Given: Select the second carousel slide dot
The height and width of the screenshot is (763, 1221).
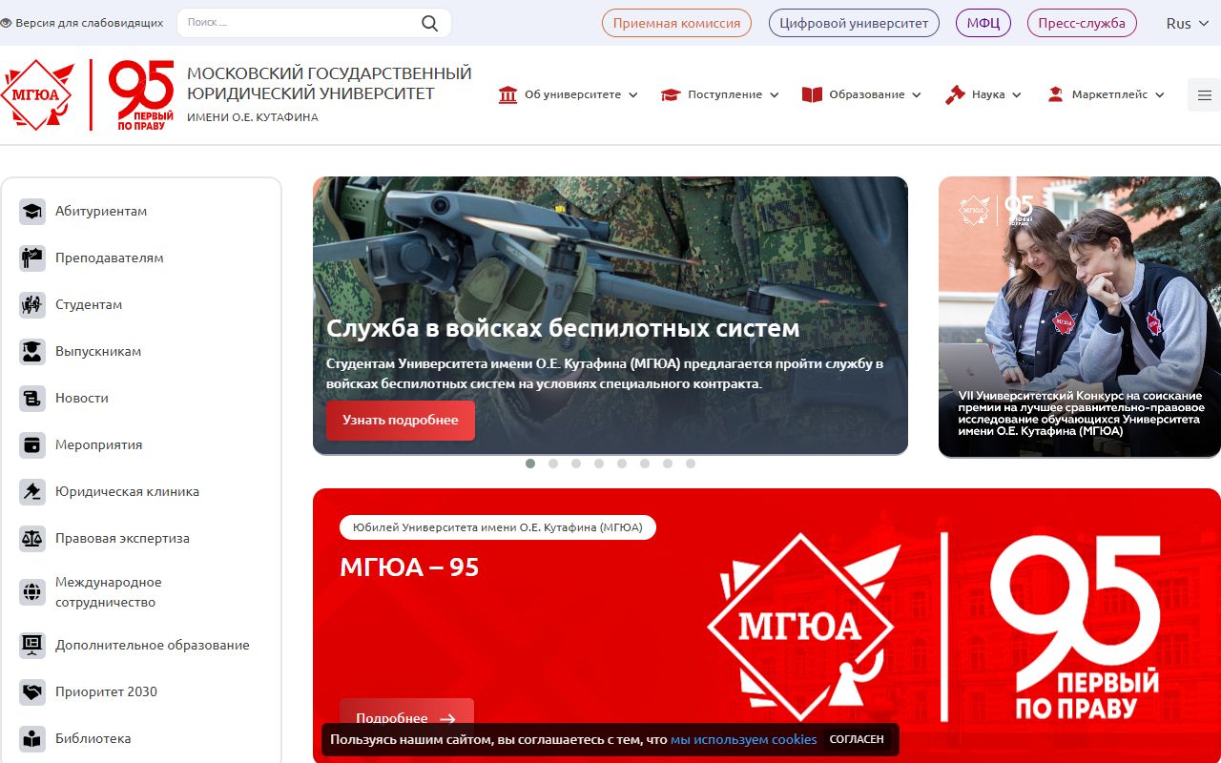Looking at the screenshot, I should [x=553, y=464].
